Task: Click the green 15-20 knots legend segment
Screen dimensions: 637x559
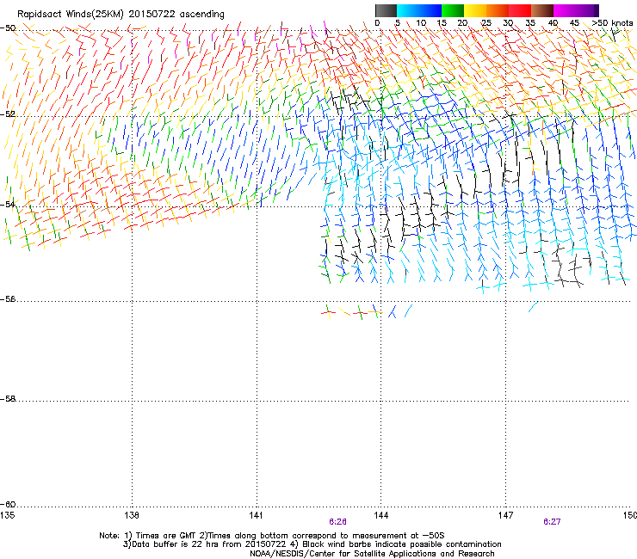Action: pos(453,10)
